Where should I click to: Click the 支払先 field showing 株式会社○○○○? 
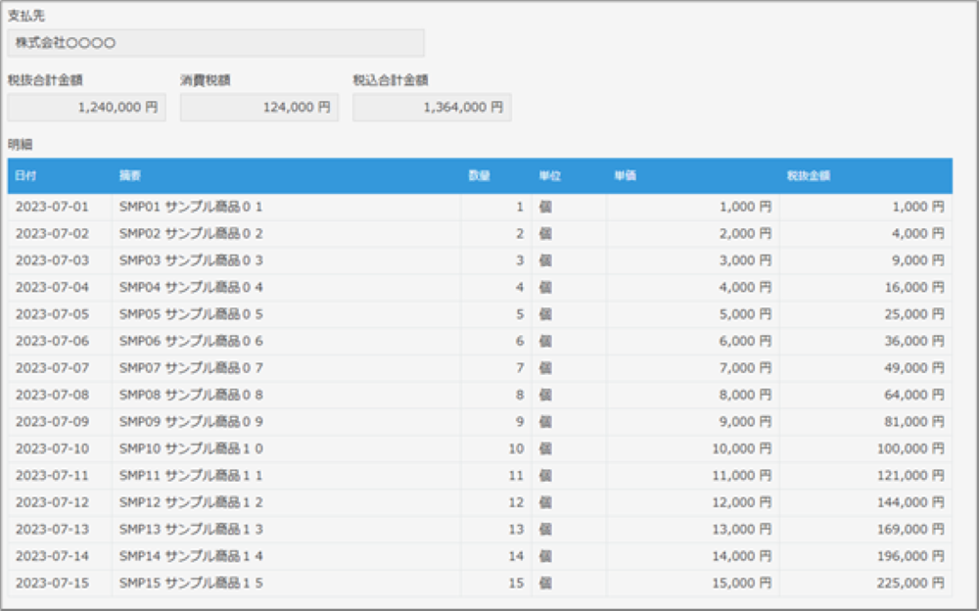(215, 43)
